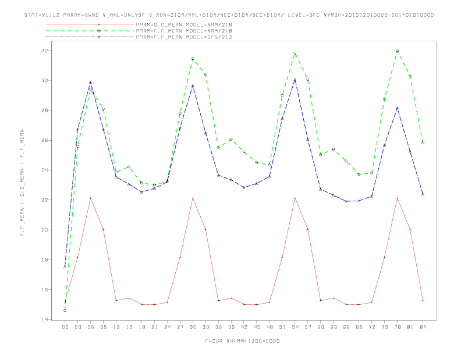Click the 24 forecast hour x-axis label
Screen dimensions: 461x356
point(167,327)
